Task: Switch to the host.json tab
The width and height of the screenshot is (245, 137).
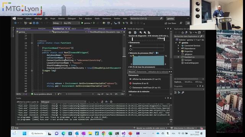Action: tap(42, 29)
